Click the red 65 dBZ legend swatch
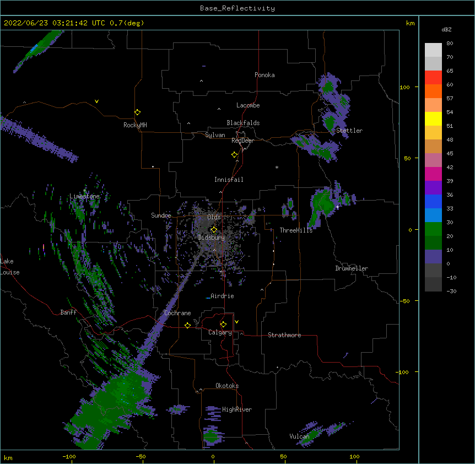 (x=433, y=77)
